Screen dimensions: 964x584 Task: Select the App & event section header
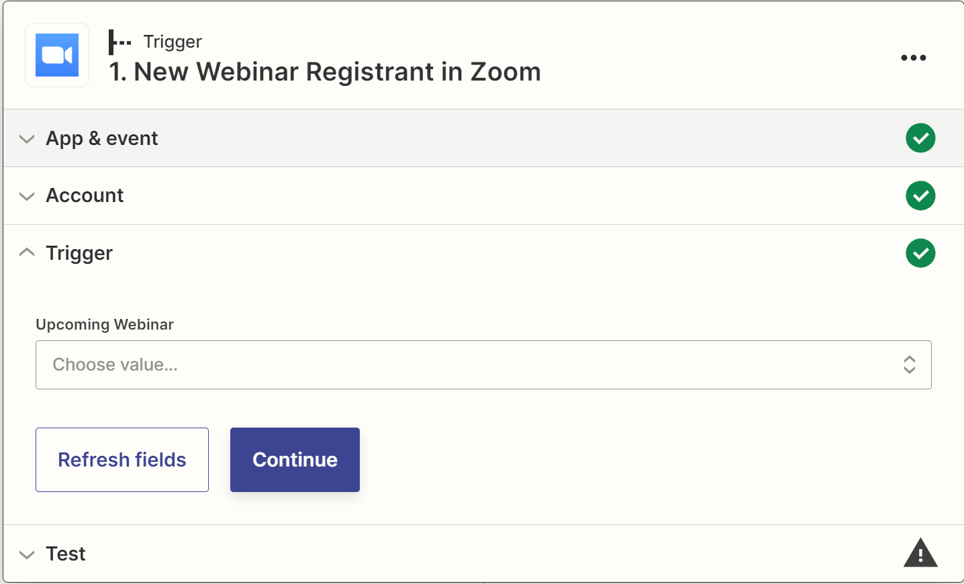pyautogui.click(x=483, y=138)
